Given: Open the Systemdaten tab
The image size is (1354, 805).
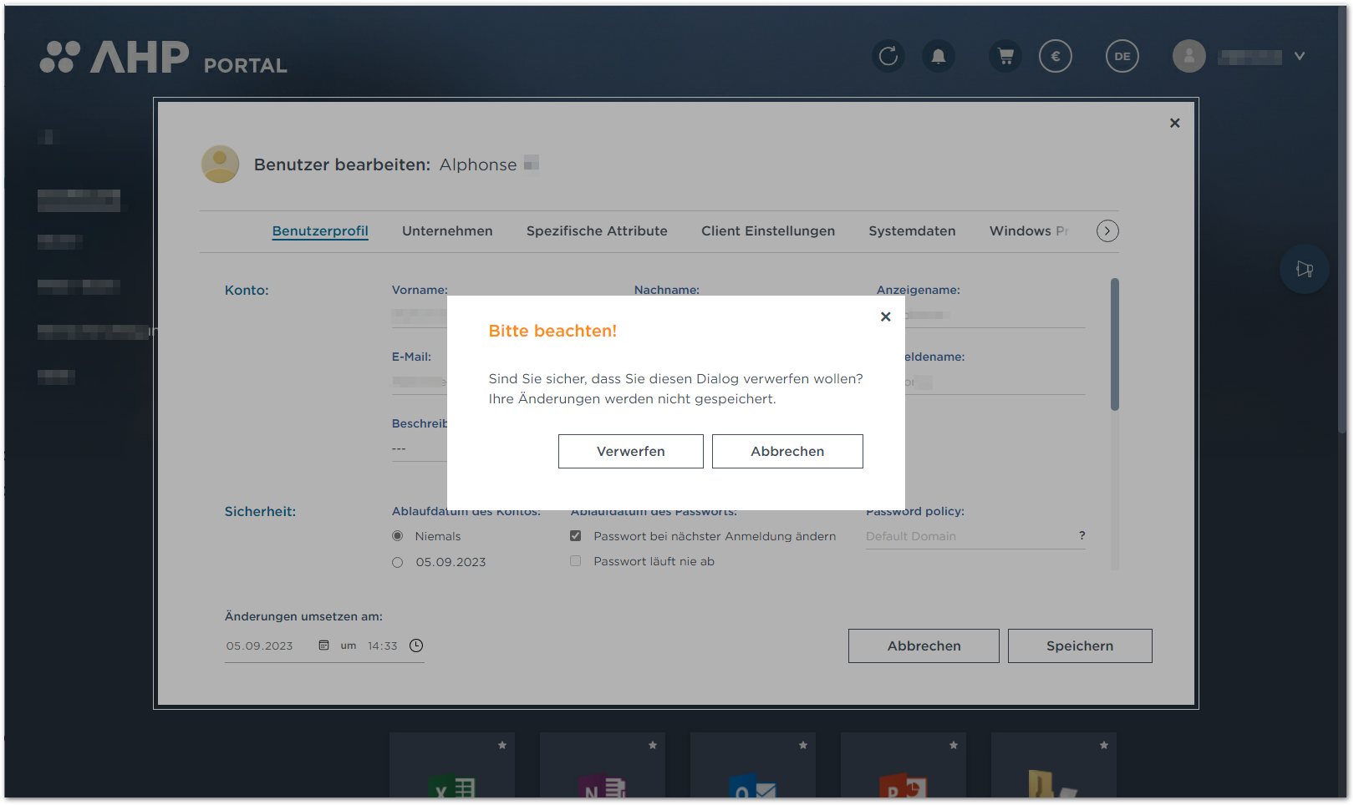Looking at the screenshot, I should click(x=912, y=230).
